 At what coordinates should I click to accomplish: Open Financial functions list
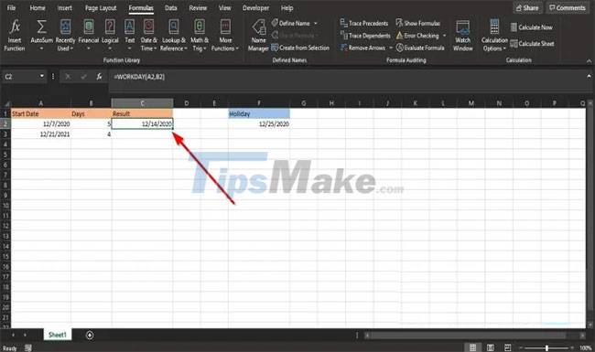coord(89,36)
